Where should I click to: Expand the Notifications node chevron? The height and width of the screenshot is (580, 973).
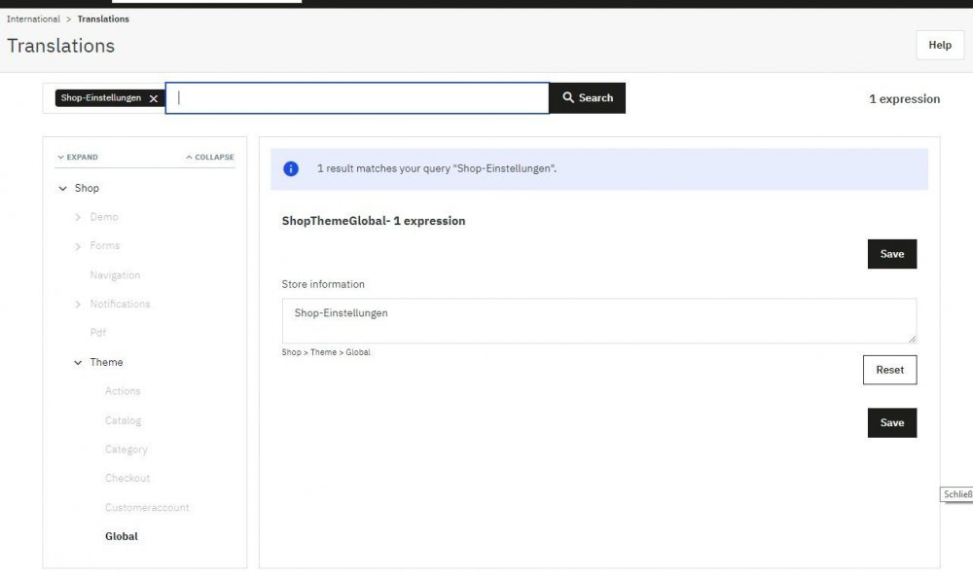point(78,304)
